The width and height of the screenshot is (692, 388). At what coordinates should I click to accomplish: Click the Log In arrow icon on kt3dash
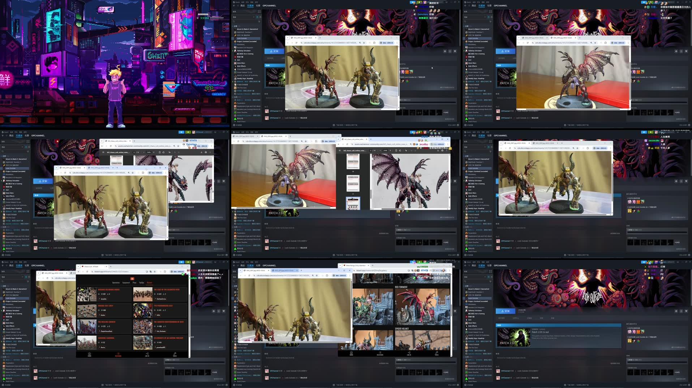click(x=147, y=353)
